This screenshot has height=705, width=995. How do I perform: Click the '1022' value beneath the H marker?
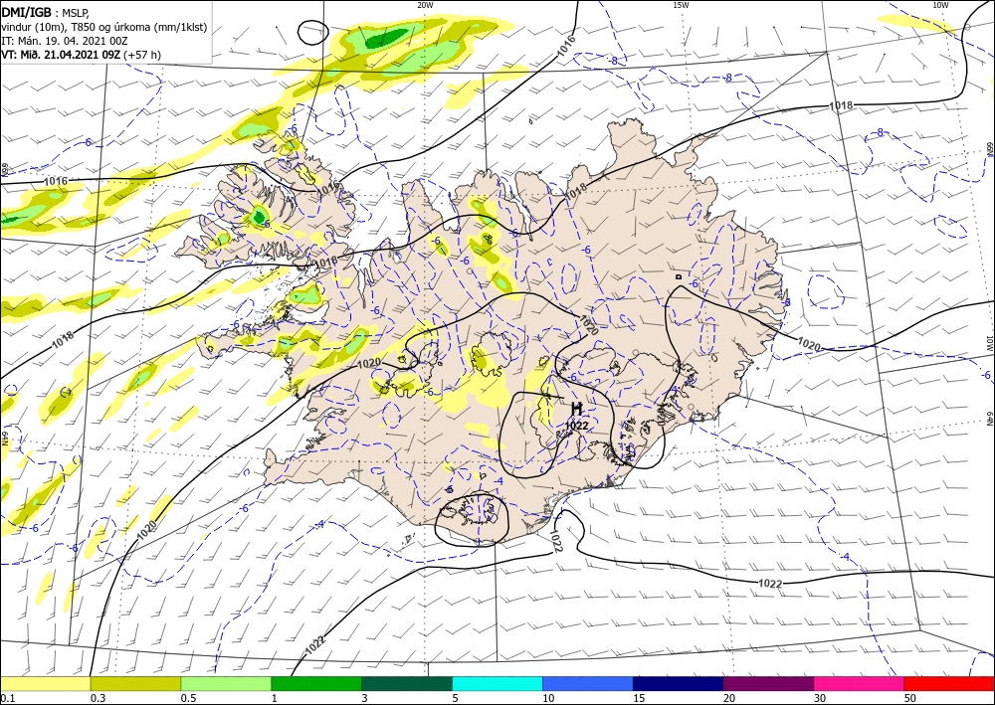pyautogui.click(x=577, y=426)
